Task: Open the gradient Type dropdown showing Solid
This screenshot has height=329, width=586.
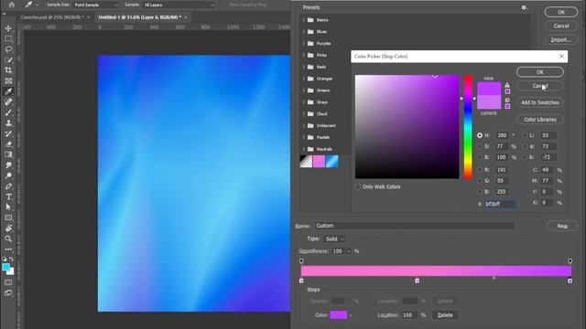Action: (x=334, y=239)
